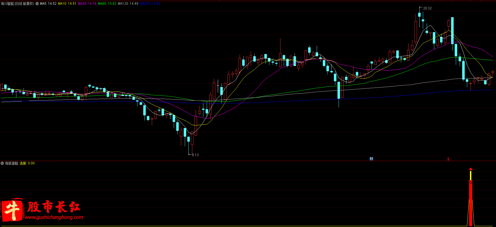Click the 财 financial marker icon

tap(371, 159)
